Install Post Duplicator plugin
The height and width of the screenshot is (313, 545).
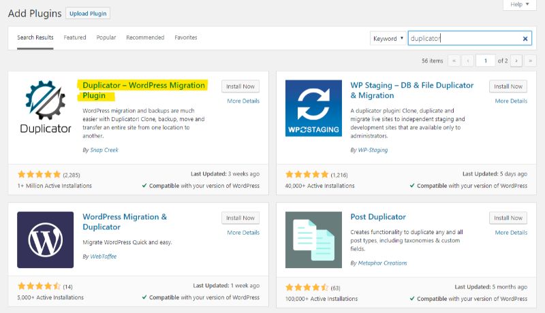[508, 218]
